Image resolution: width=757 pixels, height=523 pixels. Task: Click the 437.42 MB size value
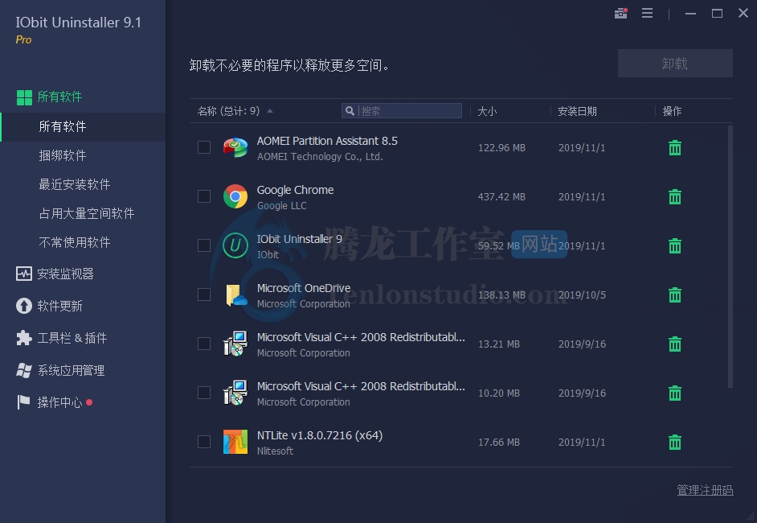pos(501,197)
